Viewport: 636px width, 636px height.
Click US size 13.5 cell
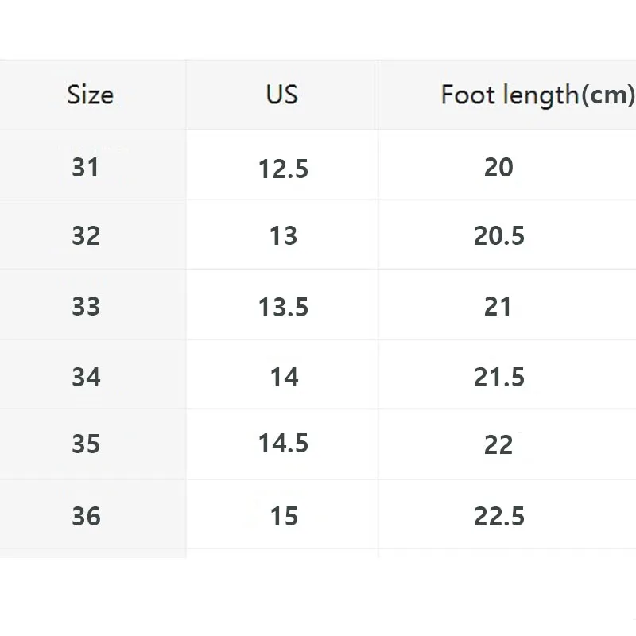pos(283,307)
